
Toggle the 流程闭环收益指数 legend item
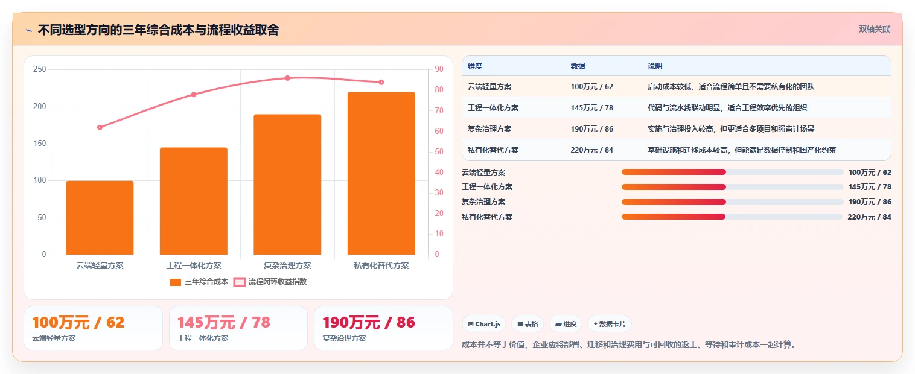tap(270, 282)
